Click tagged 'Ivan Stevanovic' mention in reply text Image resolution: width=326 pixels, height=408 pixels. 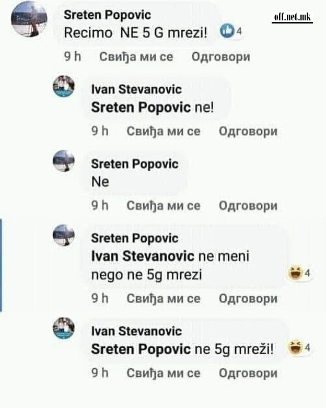tap(143, 256)
